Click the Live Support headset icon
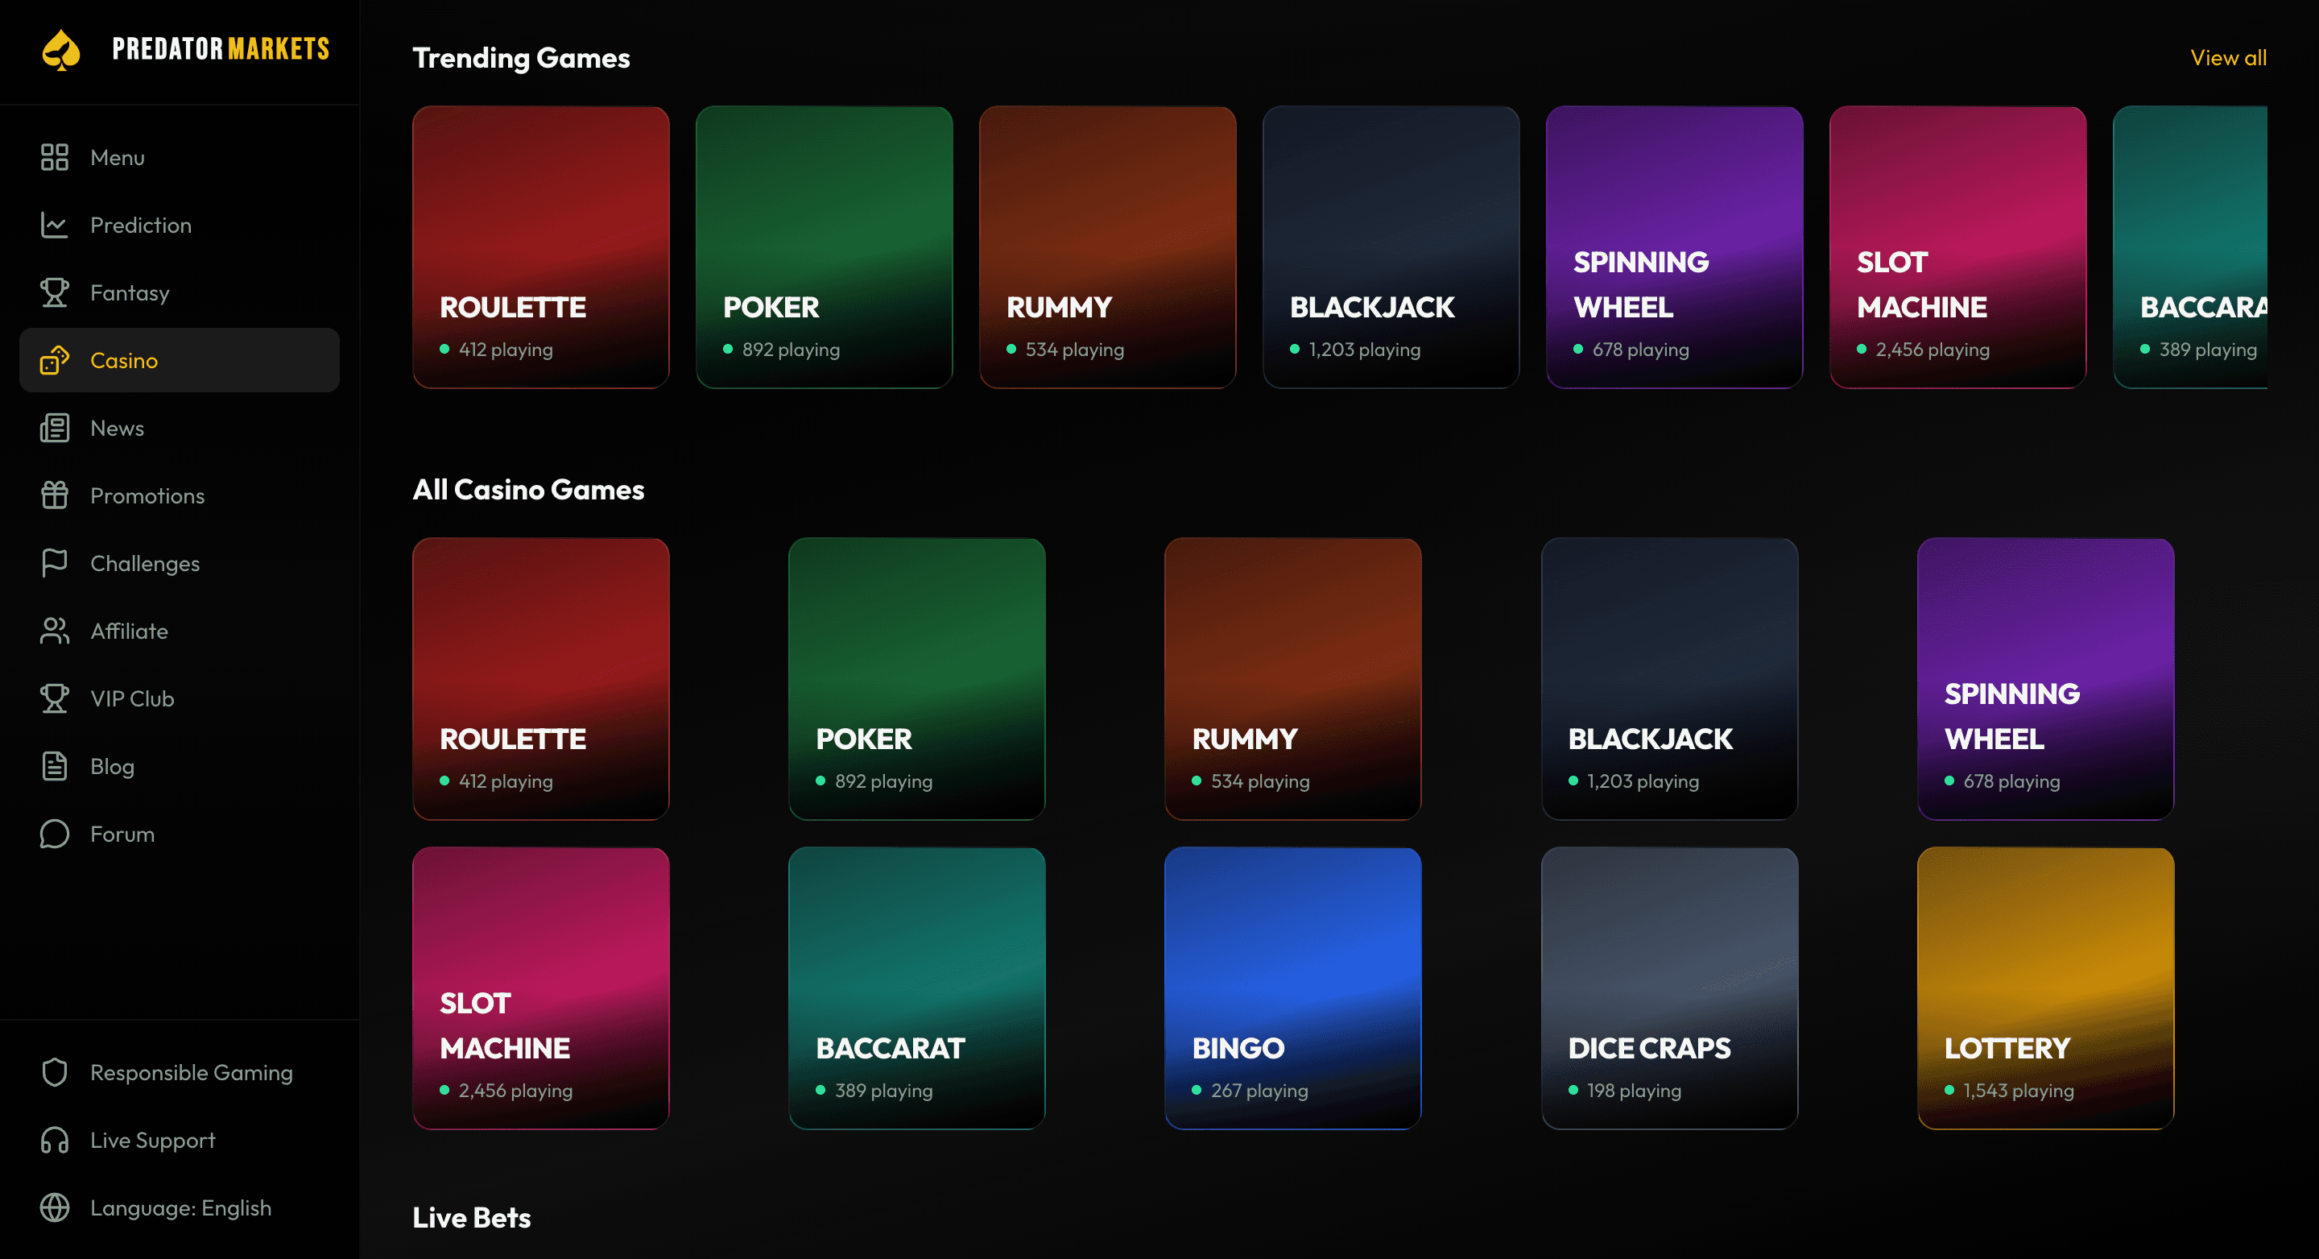Image resolution: width=2319 pixels, height=1259 pixels. coord(54,1140)
